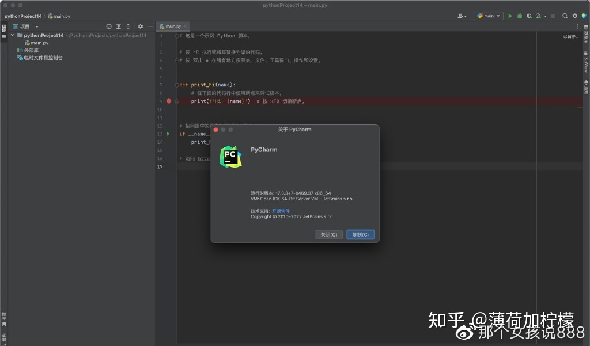
Task: Click pythonProject14 in the breadcrumb bar
Action: point(23,16)
